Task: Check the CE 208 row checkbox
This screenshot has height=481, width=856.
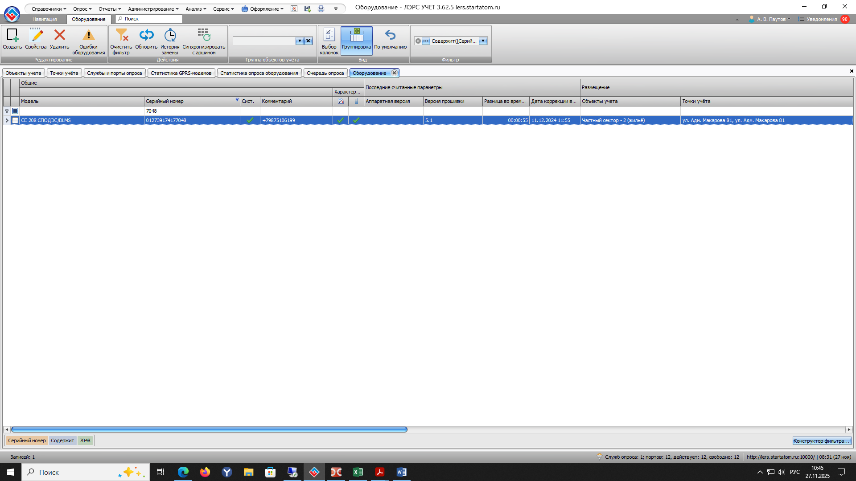Action: [x=15, y=120]
